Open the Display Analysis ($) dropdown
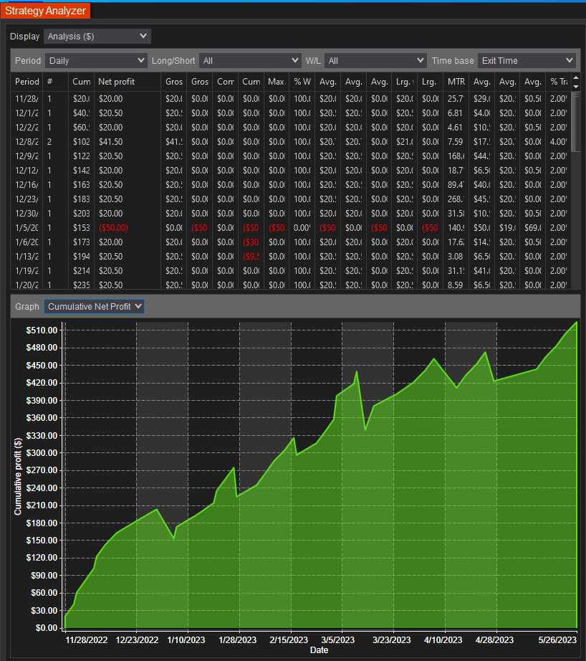This screenshot has height=661, width=586. [x=97, y=36]
